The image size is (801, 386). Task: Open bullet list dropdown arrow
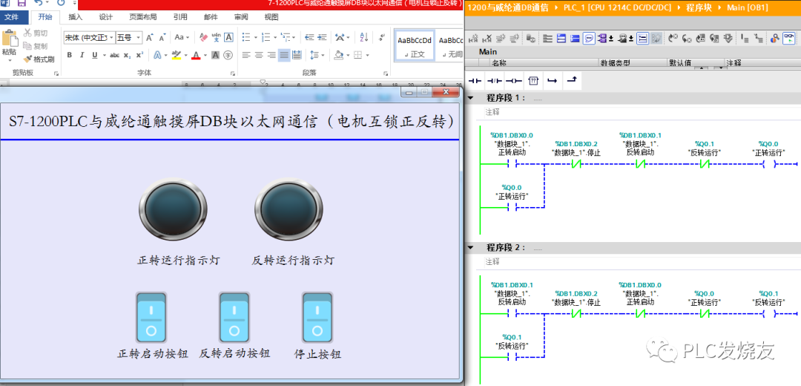pos(255,37)
